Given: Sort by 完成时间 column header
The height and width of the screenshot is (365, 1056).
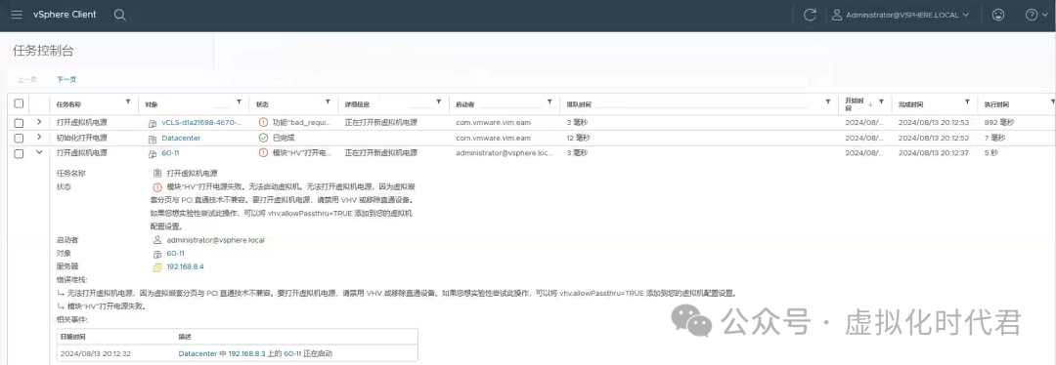Looking at the screenshot, I should click(910, 104).
